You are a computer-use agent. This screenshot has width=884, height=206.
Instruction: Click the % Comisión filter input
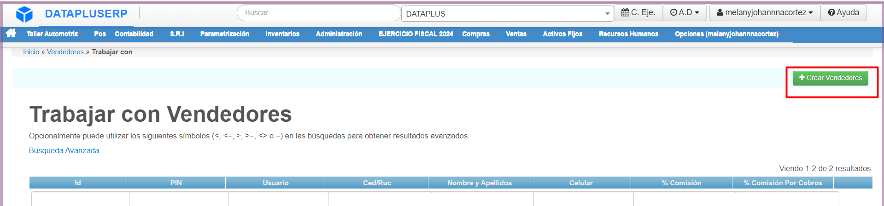[x=684, y=199]
